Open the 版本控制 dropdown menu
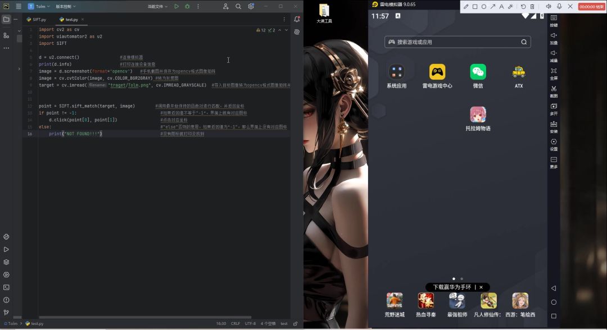 click(66, 7)
